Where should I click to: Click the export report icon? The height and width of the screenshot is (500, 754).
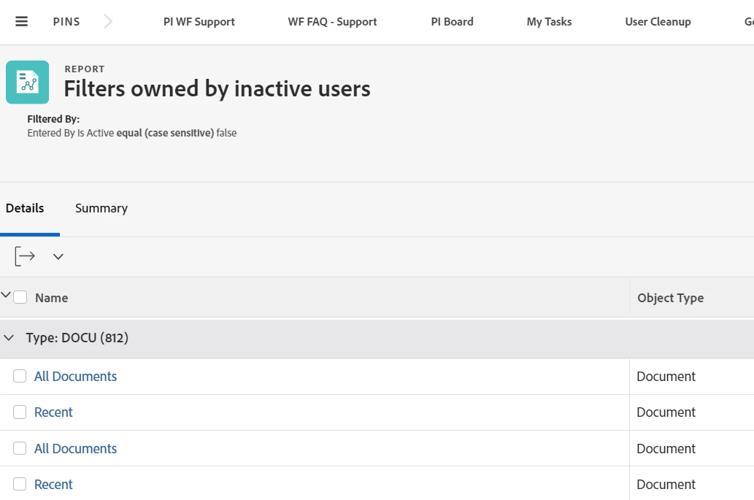coord(25,256)
